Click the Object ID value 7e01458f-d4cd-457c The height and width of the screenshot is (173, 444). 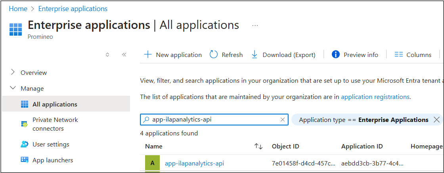[x=304, y=163]
